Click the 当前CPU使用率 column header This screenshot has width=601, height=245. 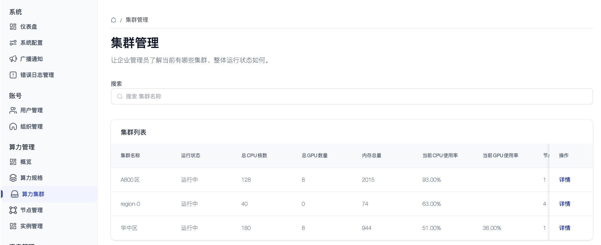(x=440, y=156)
